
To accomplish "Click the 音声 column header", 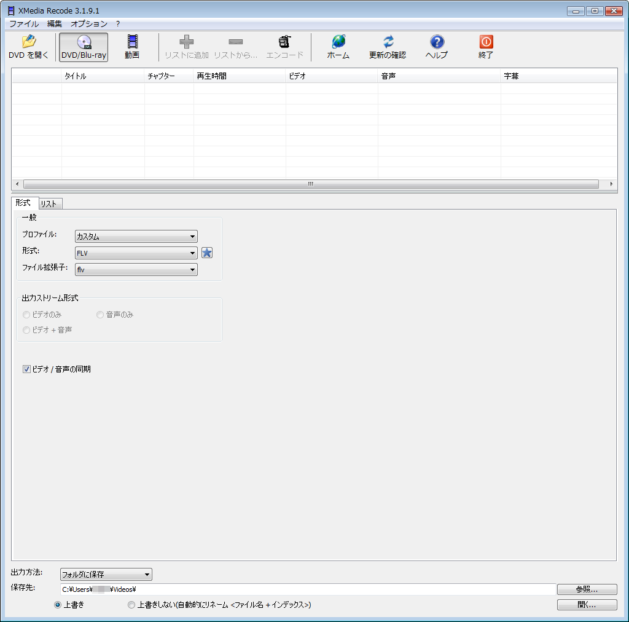I will pyautogui.click(x=439, y=76).
